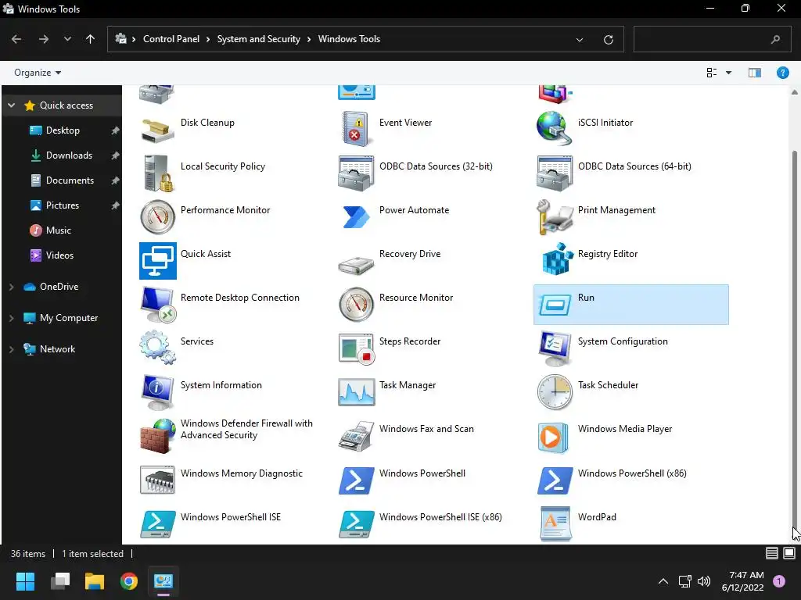Image resolution: width=801 pixels, height=600 pixels.
Task: Expand the My Computer tree node
Action: click(x=11, y=319)
